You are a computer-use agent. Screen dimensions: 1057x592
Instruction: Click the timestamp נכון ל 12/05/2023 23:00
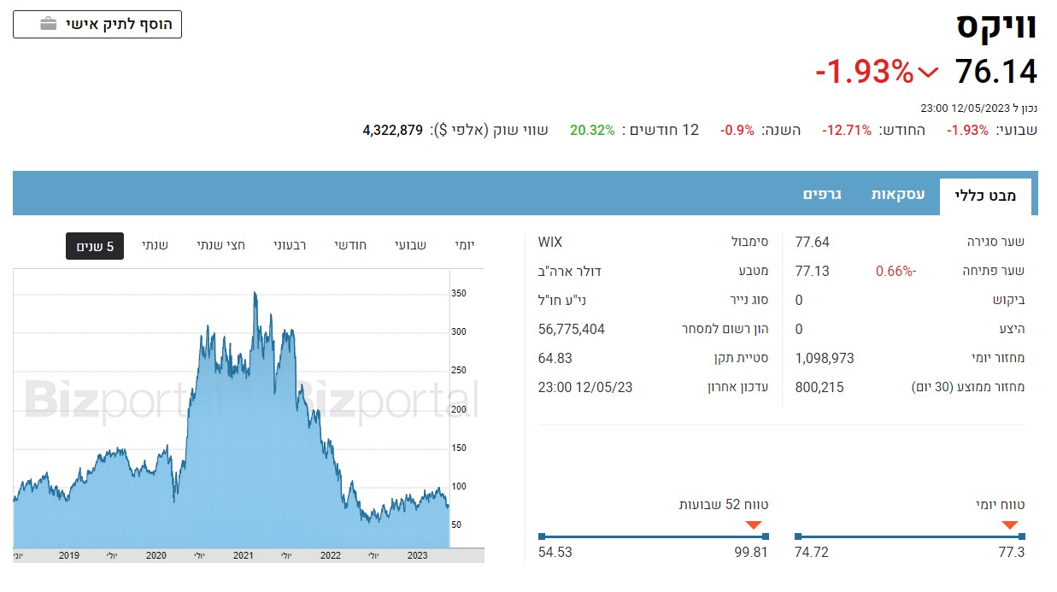click(x=978, y=108)
